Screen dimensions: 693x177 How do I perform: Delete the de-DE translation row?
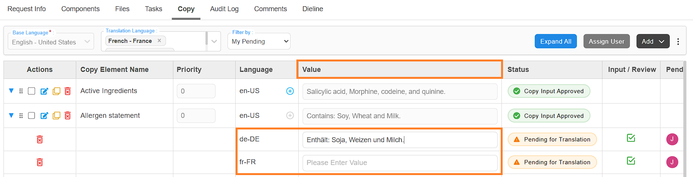coord(39,139)
